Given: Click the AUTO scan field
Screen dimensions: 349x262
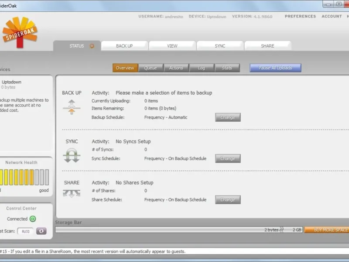Looking at the screenshot, I should tap(25, 231).
